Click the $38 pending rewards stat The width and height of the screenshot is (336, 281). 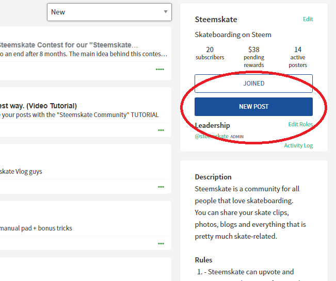click(253, 57)
